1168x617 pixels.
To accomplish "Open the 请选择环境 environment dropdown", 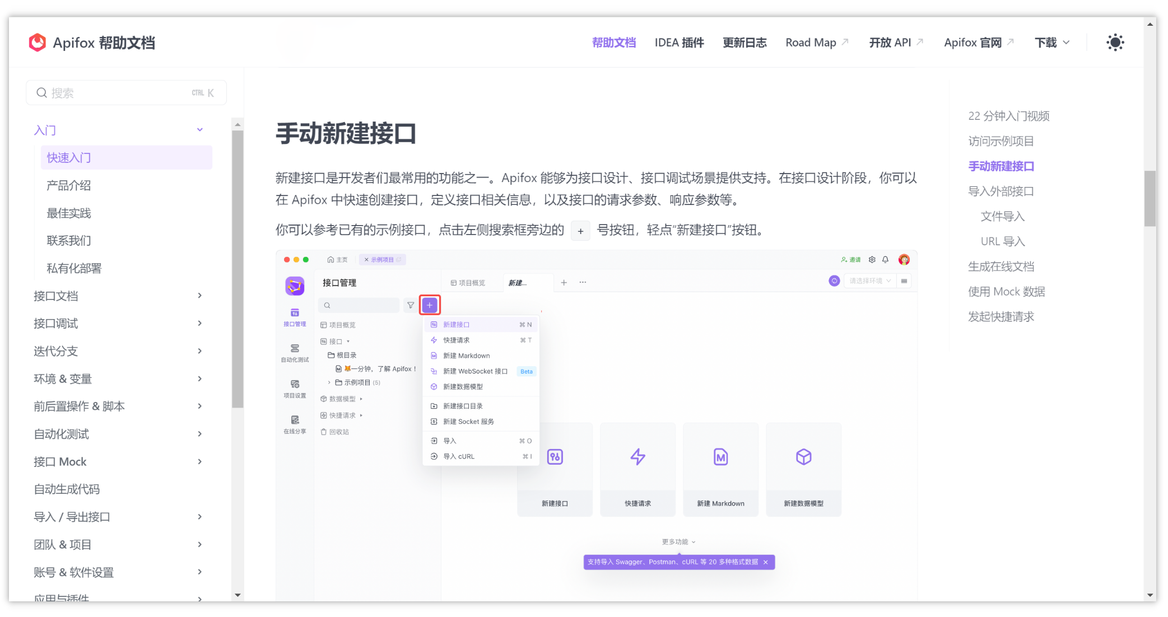I will click(869, 281).
